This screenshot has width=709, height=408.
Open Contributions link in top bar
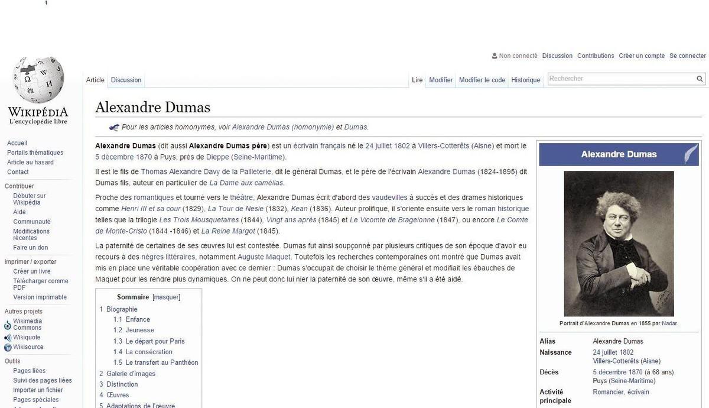pos(596,56)
